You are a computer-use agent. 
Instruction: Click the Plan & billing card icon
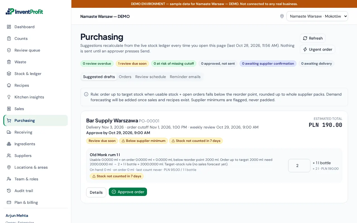pos(9,202)
